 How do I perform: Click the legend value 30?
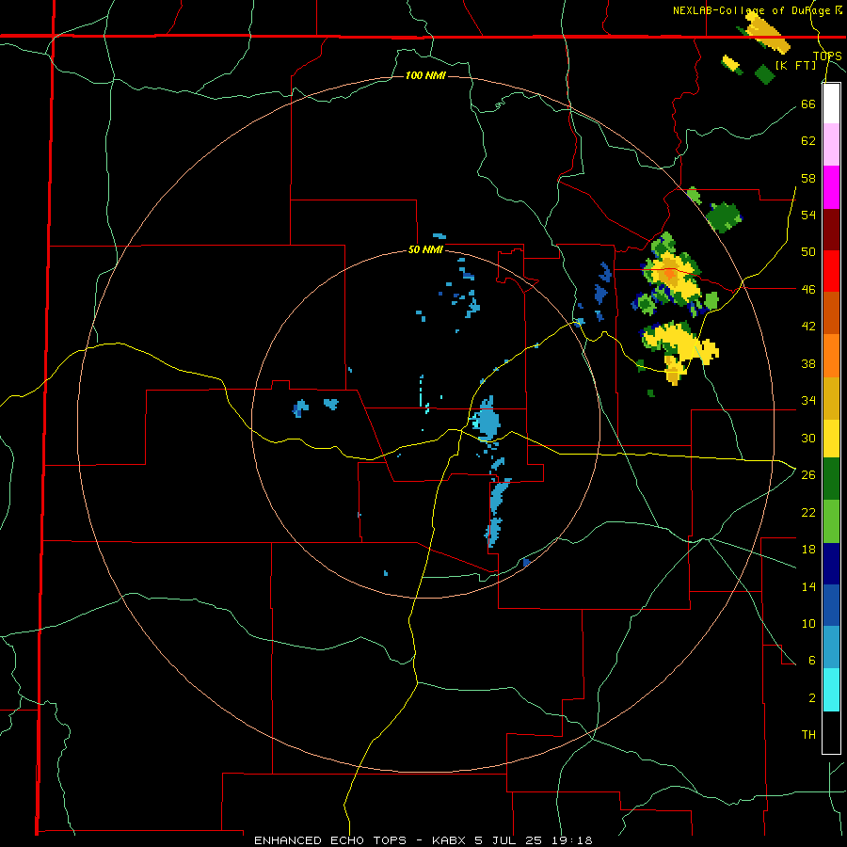pyautogui.click(x=808, y=438)
